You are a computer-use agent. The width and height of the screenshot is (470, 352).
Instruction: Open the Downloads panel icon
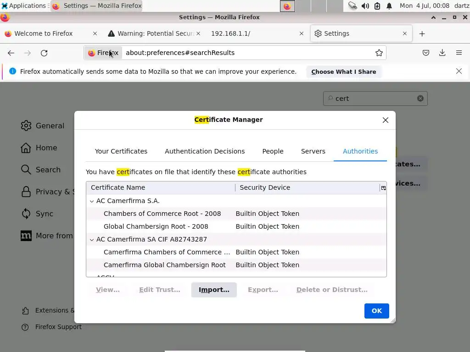coord(442,53)
